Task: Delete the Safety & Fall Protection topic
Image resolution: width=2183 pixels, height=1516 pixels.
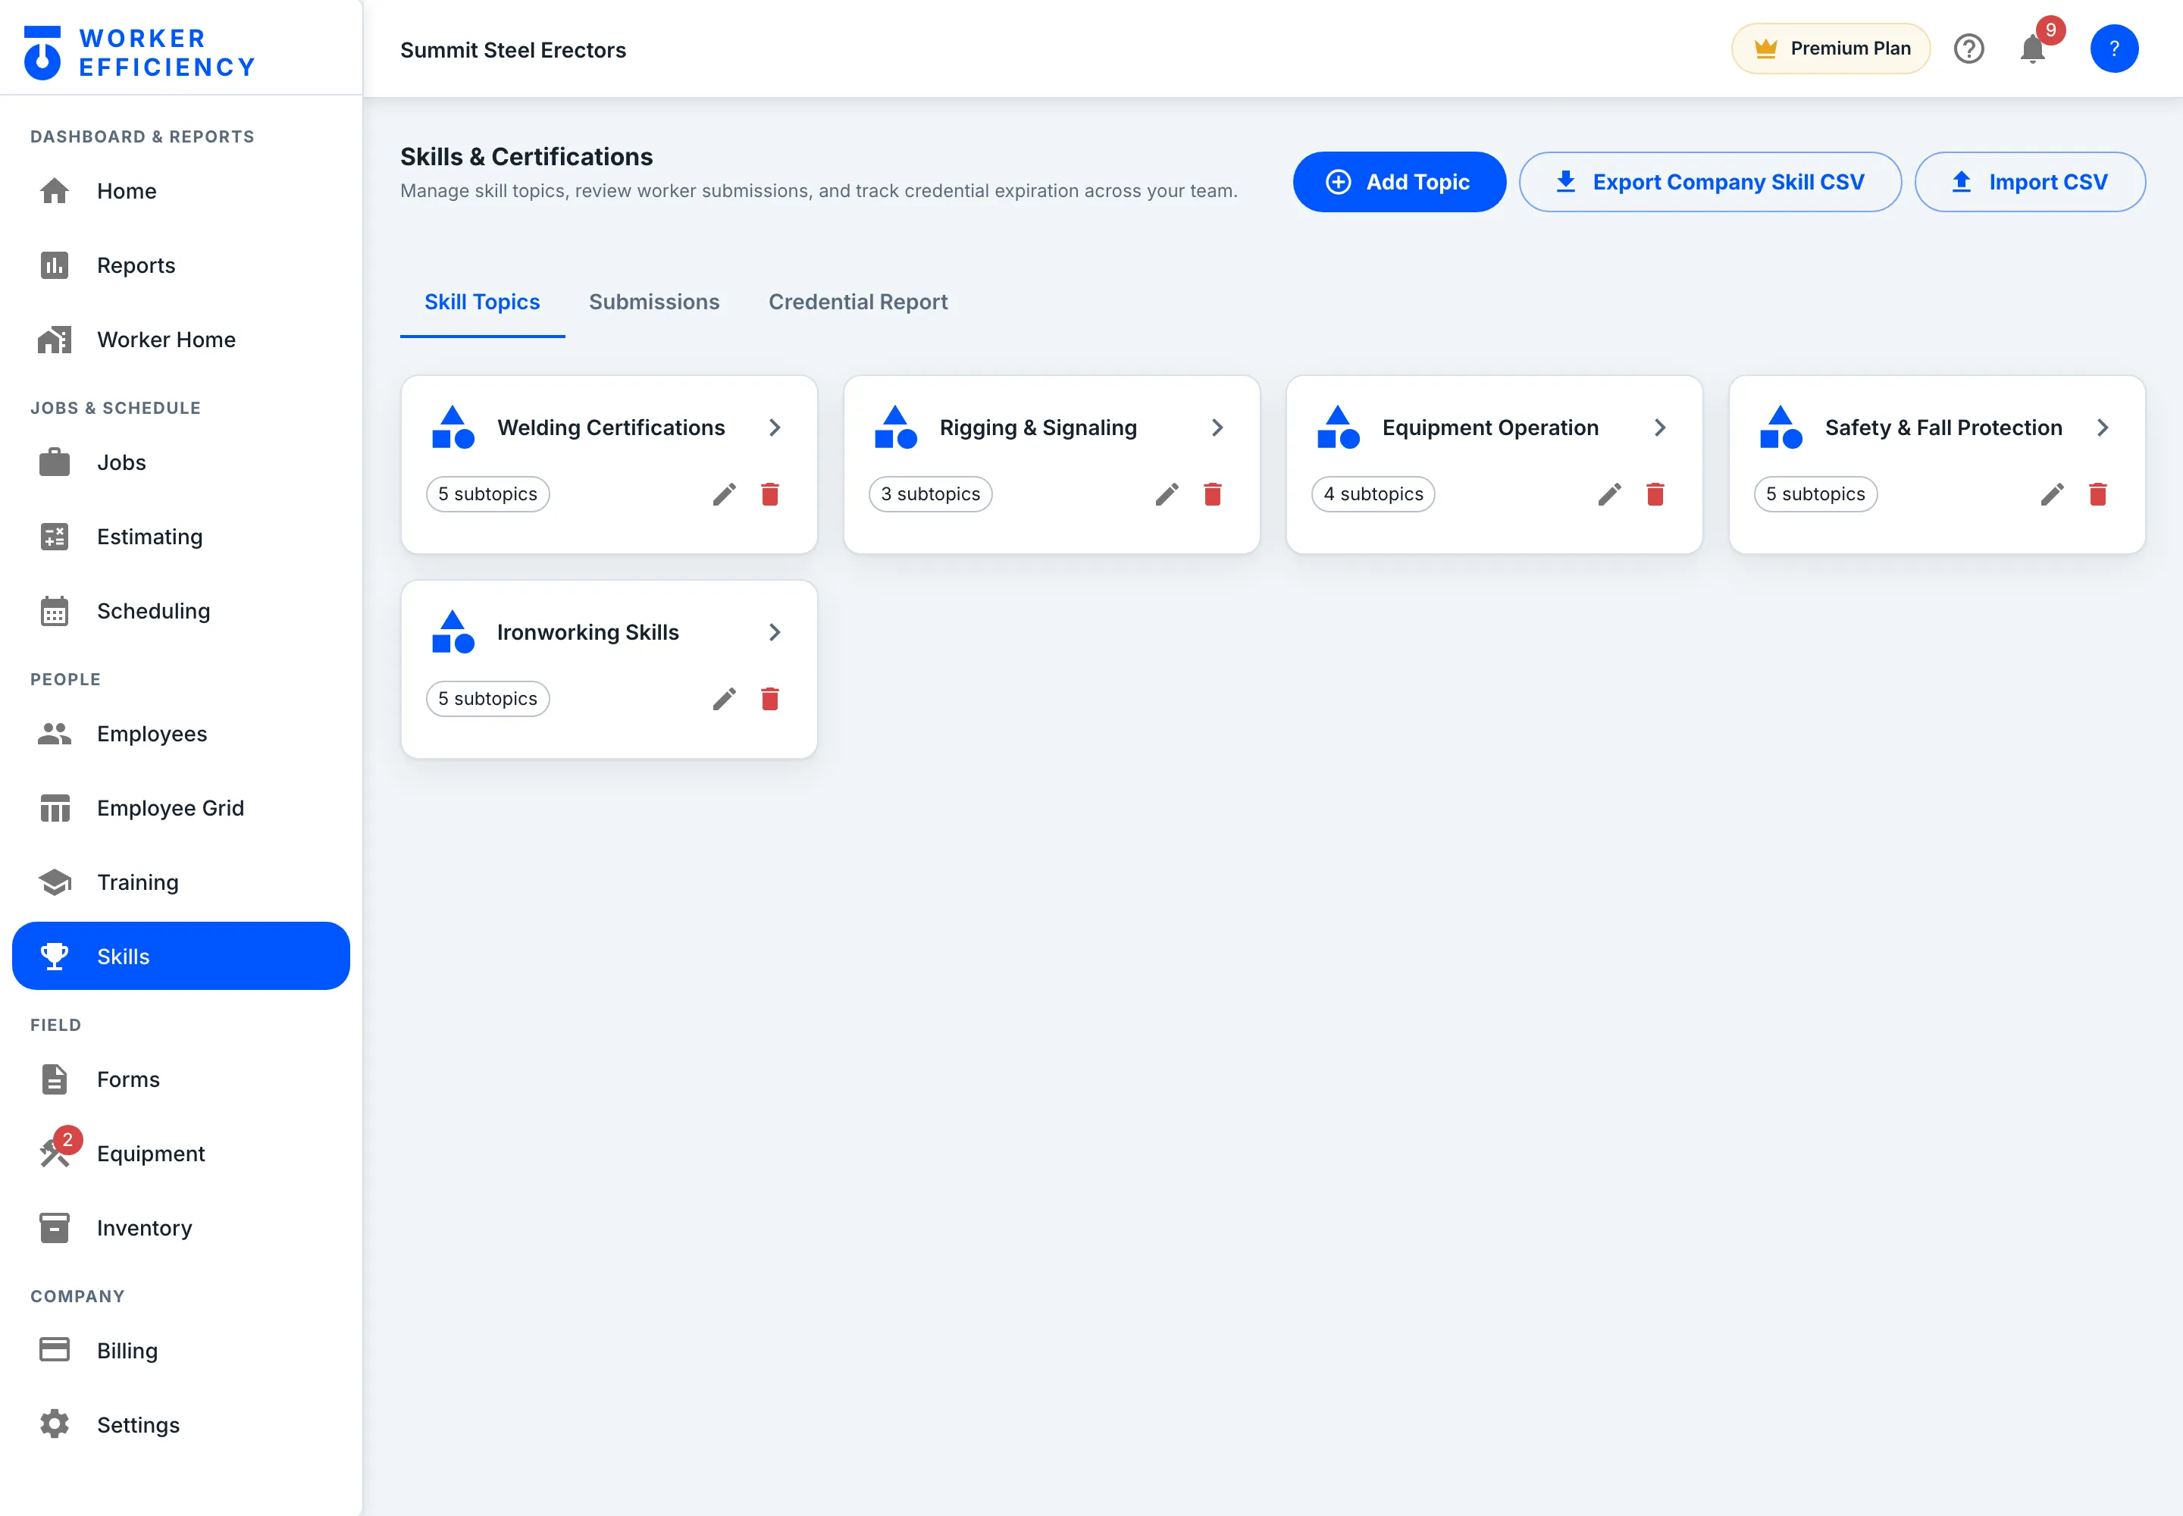Action: click(2097, 494)
